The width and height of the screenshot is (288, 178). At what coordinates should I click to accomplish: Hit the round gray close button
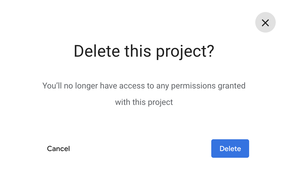(x=265, y=23)
